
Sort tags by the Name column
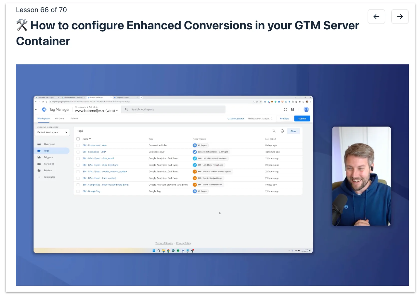click(x=87, y=139)
